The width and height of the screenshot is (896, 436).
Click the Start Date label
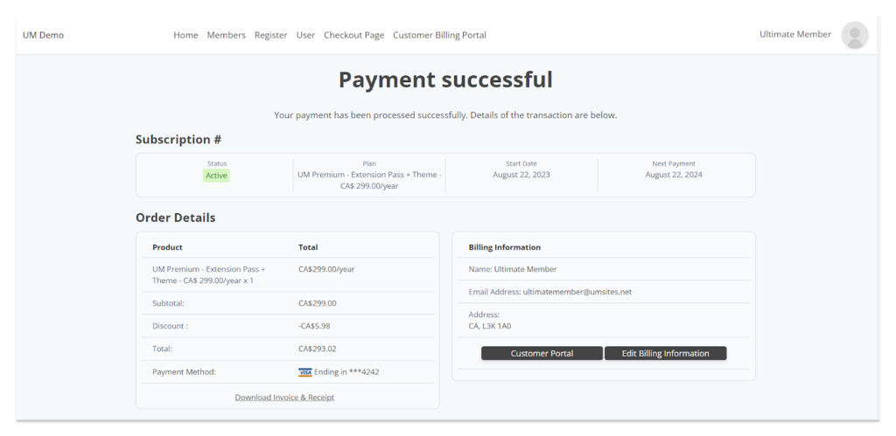click(521, 163)
